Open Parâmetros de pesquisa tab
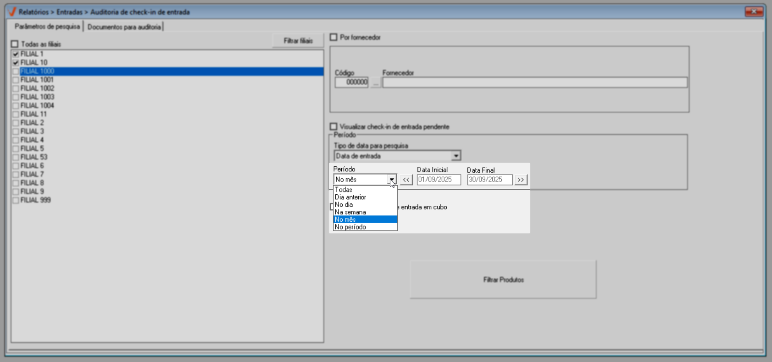Image resolution: width=772 pixels, height=362 pixels. (x=47, y=27)
